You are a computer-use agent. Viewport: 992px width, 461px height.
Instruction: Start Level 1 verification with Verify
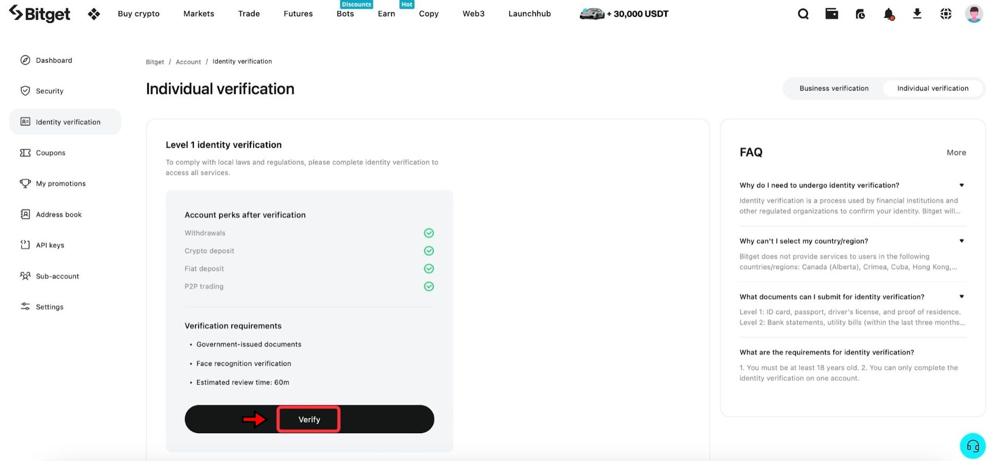point(309,419)
